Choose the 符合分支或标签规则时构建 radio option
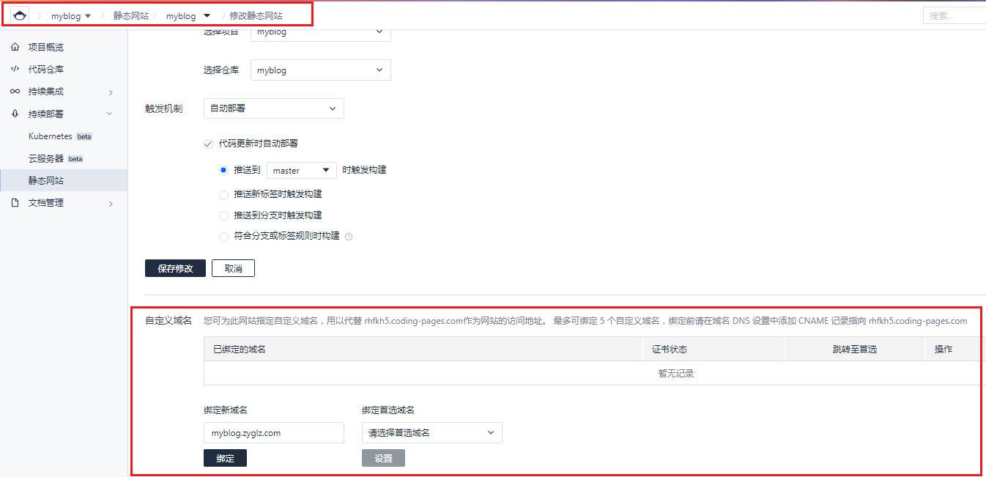The image size is (986, 477). point(224,236)
